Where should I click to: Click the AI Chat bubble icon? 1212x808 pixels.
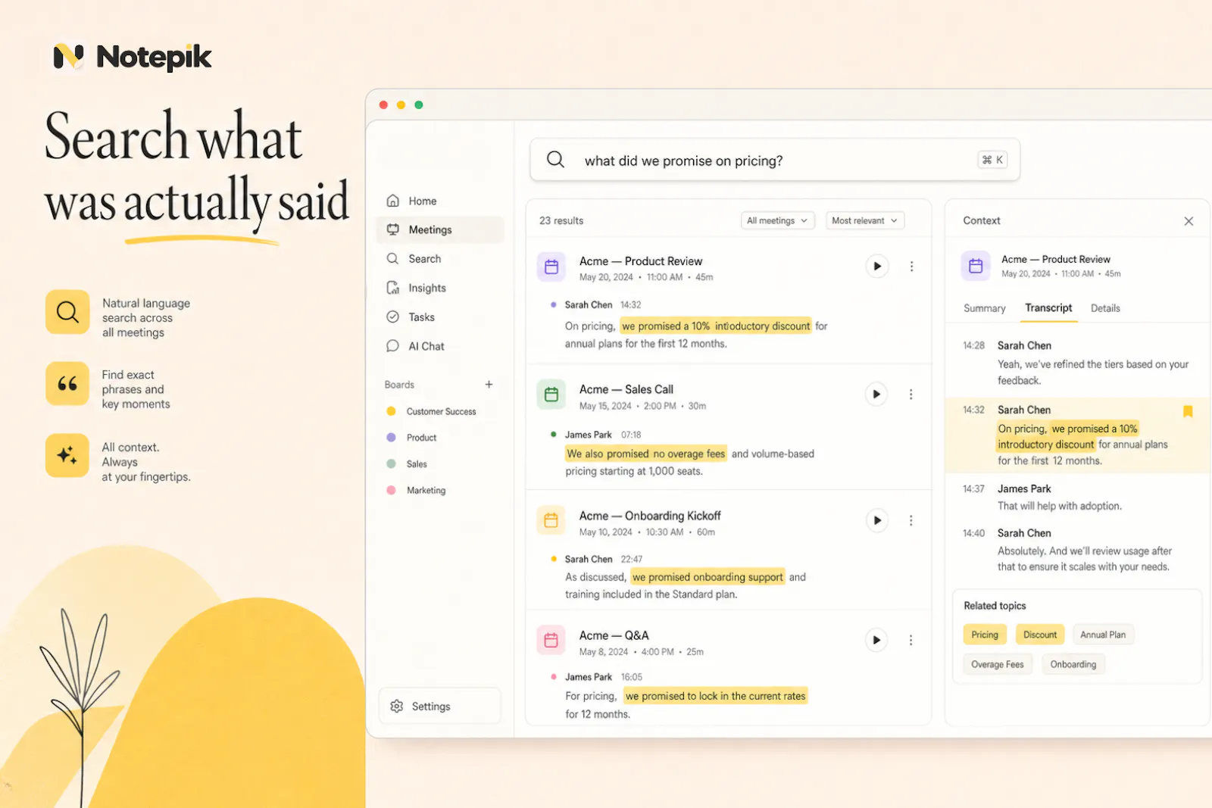392,346
